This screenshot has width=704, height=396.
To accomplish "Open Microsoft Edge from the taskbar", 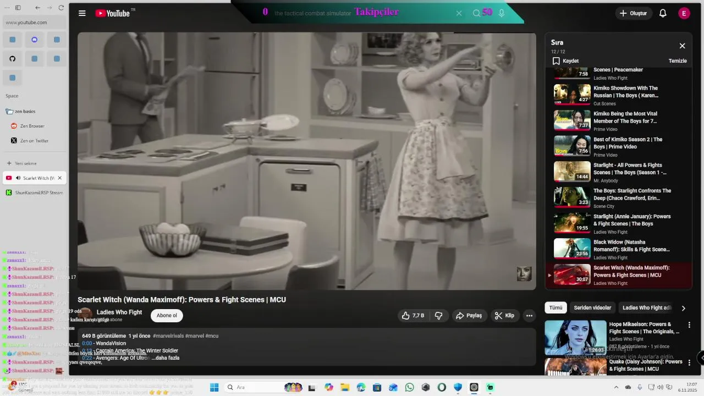I will pyautogui.click(x=361, y=387).
